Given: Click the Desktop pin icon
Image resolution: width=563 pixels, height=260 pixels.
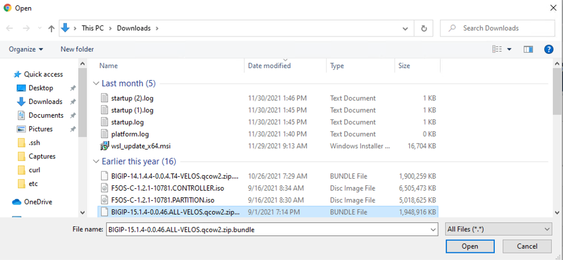Looking at the screenshot, I should click(73, 88).
